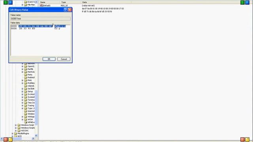
Task: Click the tree pane horizontal scroll-left arrow
Action: [2, 138]
